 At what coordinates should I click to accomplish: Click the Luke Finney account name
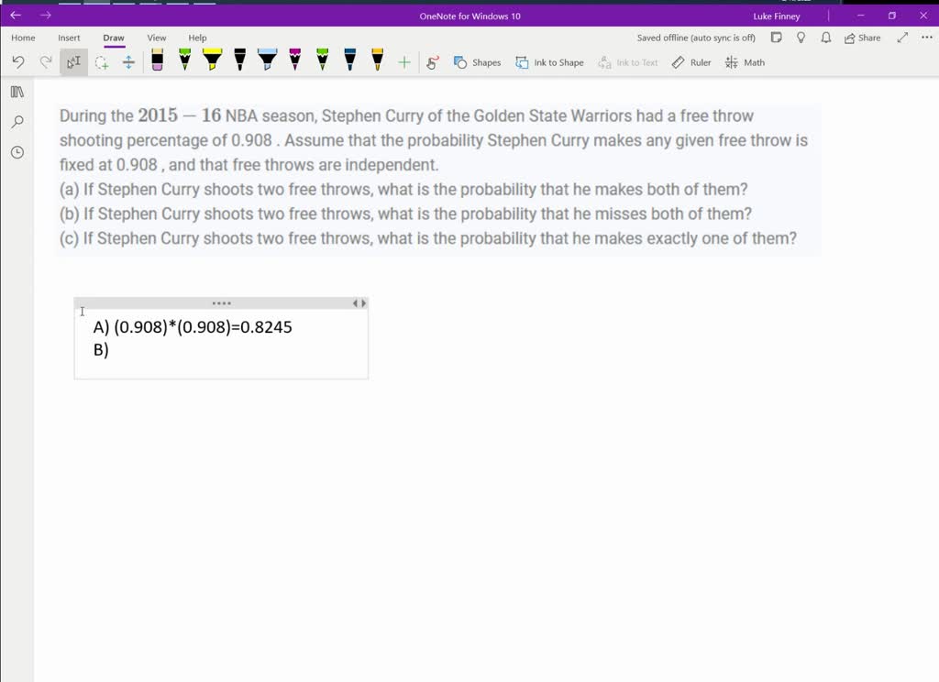(x=776, y=16)
